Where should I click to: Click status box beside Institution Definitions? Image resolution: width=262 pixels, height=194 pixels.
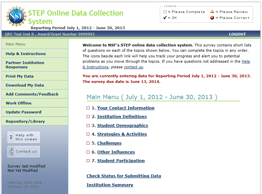88,116
